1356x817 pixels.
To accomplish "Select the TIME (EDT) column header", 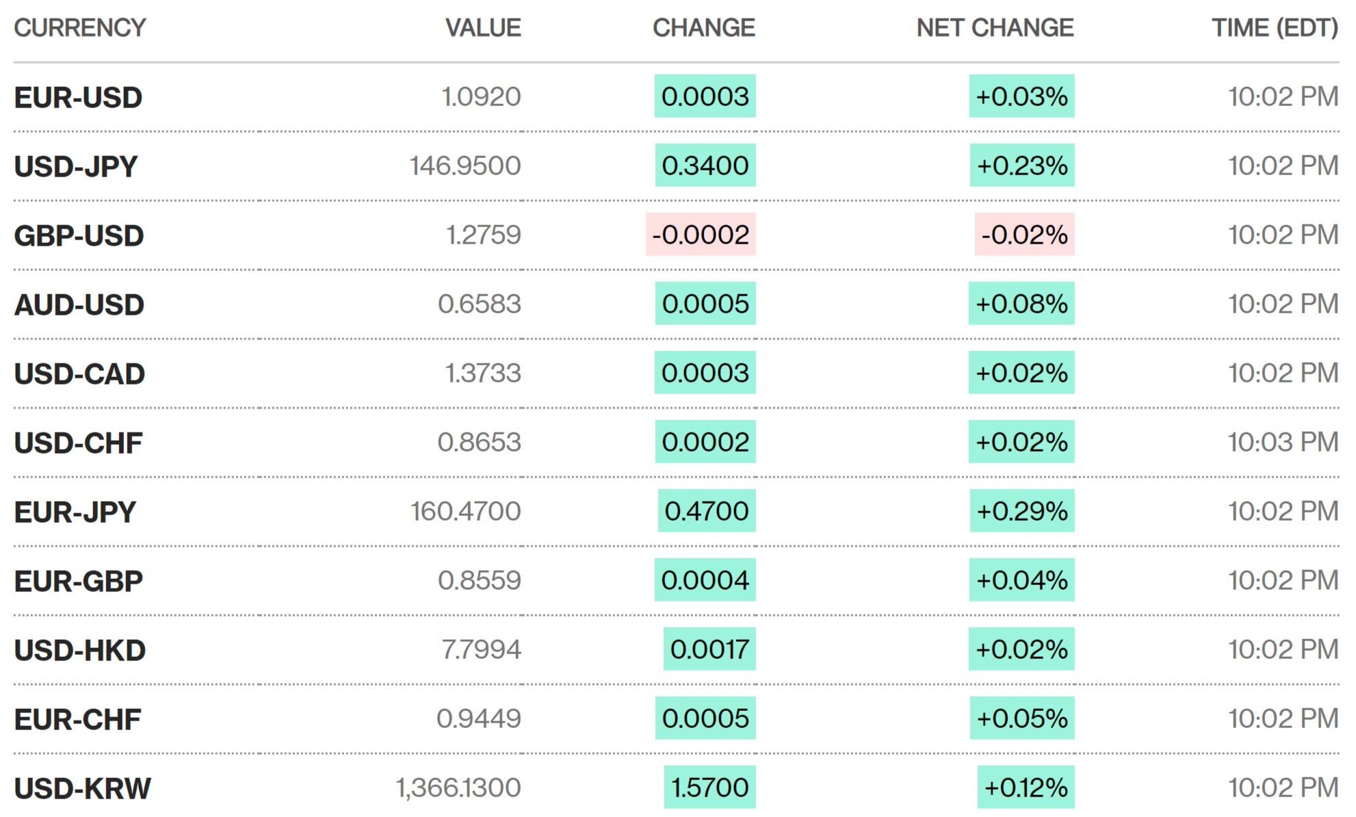I will (x=1275, y=28).
